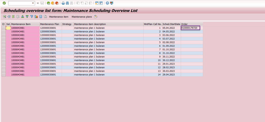The width and height of the screenshot is (265, 122).
Task: Tick the Sel. checkbox in first row
Action: click(8, 28)
